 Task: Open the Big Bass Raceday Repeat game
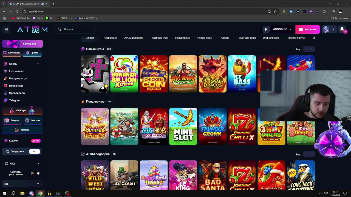(x=183, y=74)
